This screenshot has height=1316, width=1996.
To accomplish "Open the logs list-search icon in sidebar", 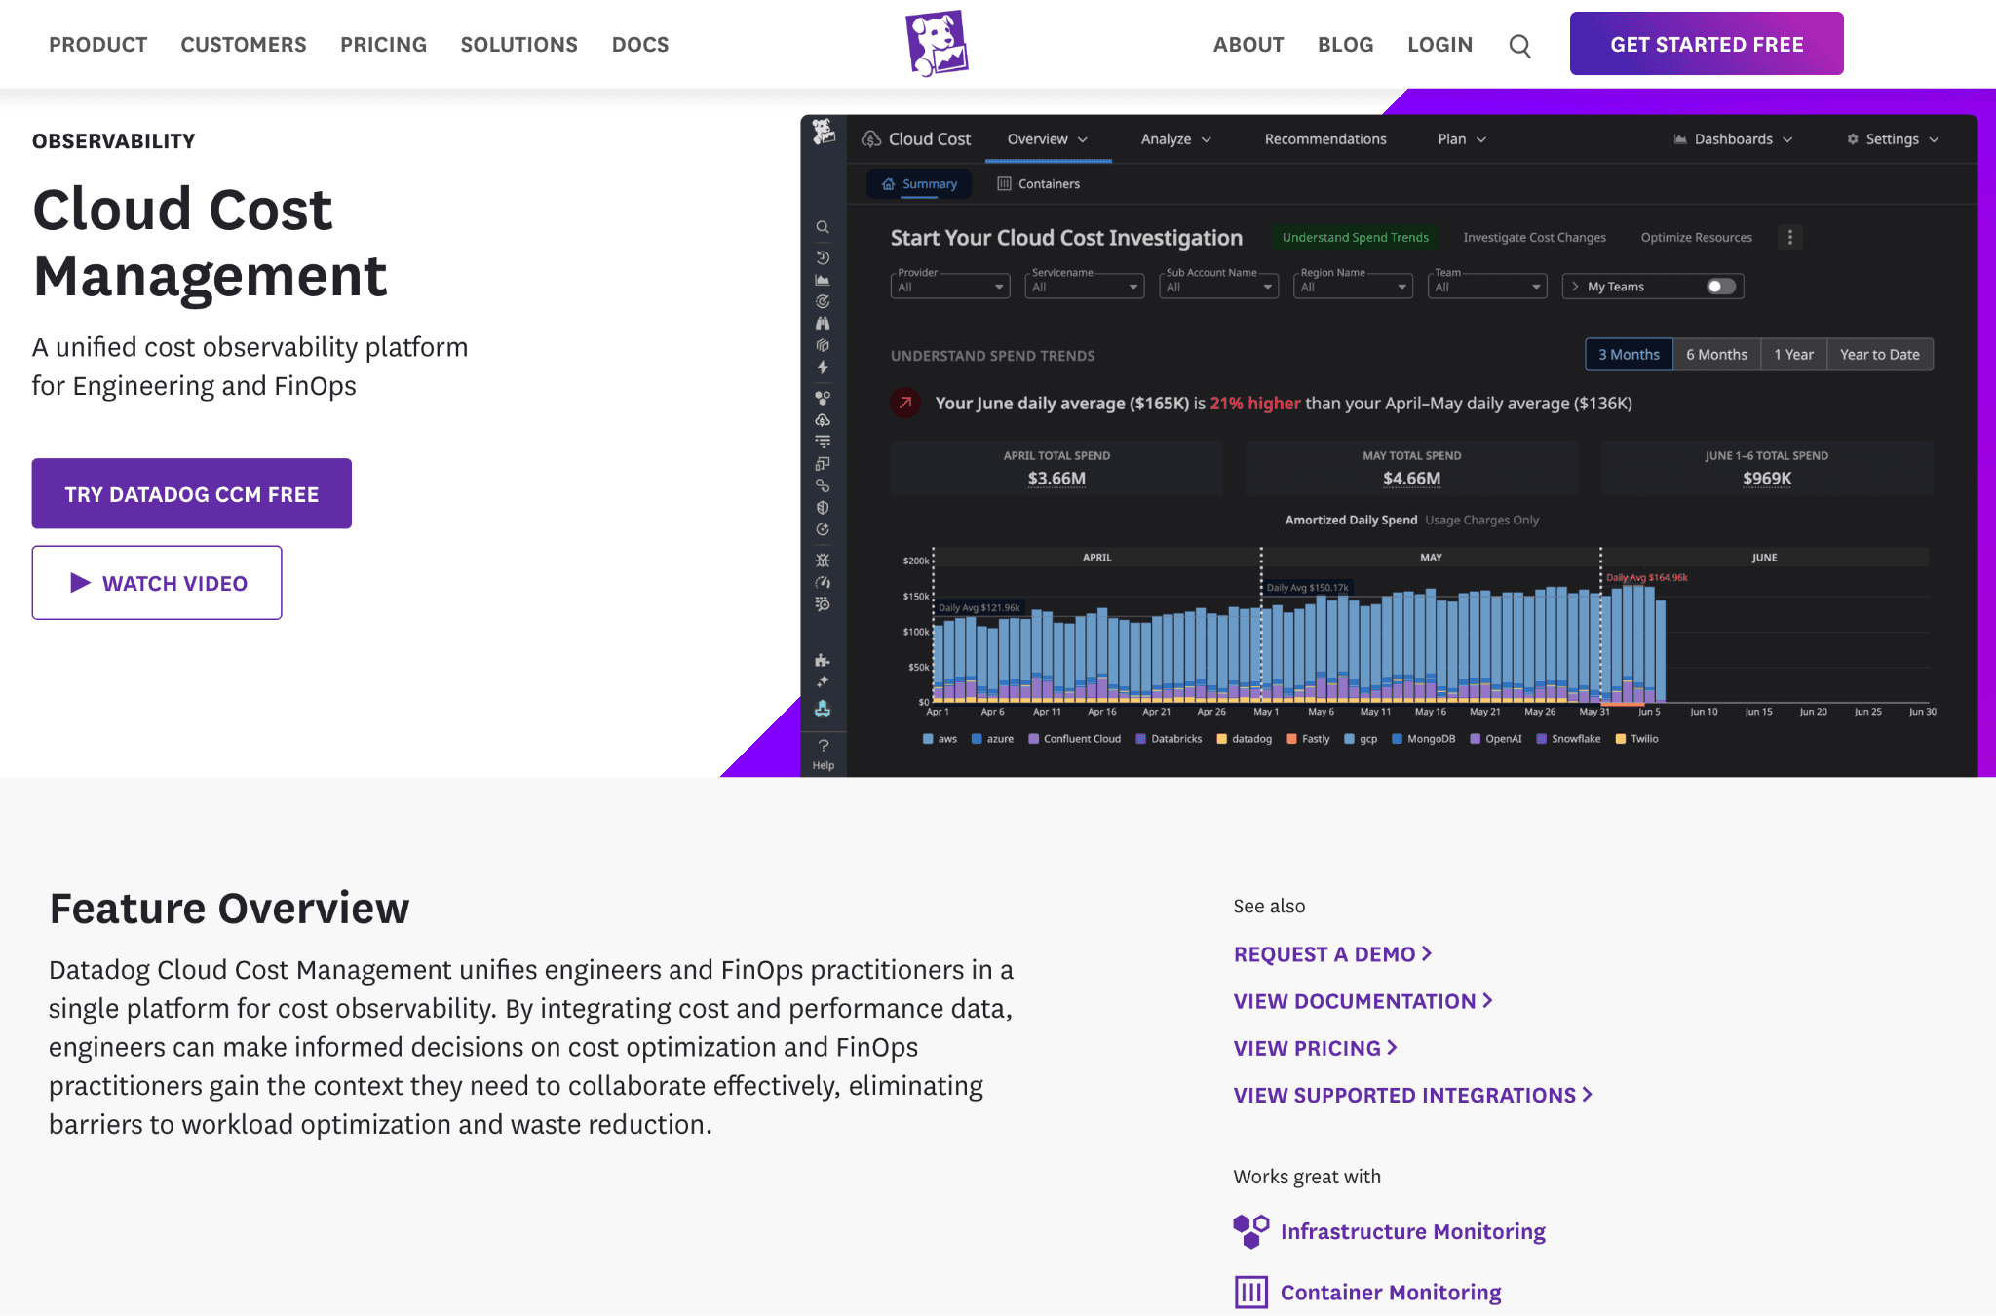I will (x=823, y=604).
